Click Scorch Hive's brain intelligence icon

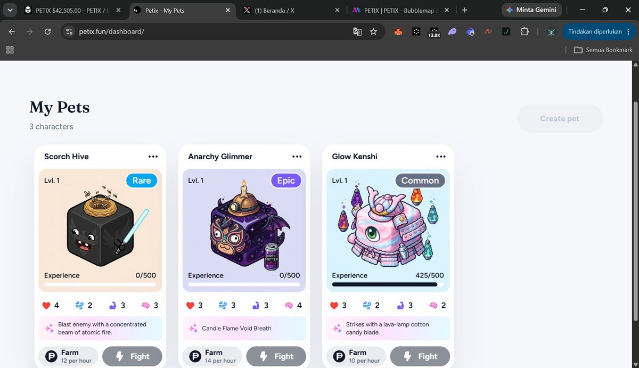(145, 305)
